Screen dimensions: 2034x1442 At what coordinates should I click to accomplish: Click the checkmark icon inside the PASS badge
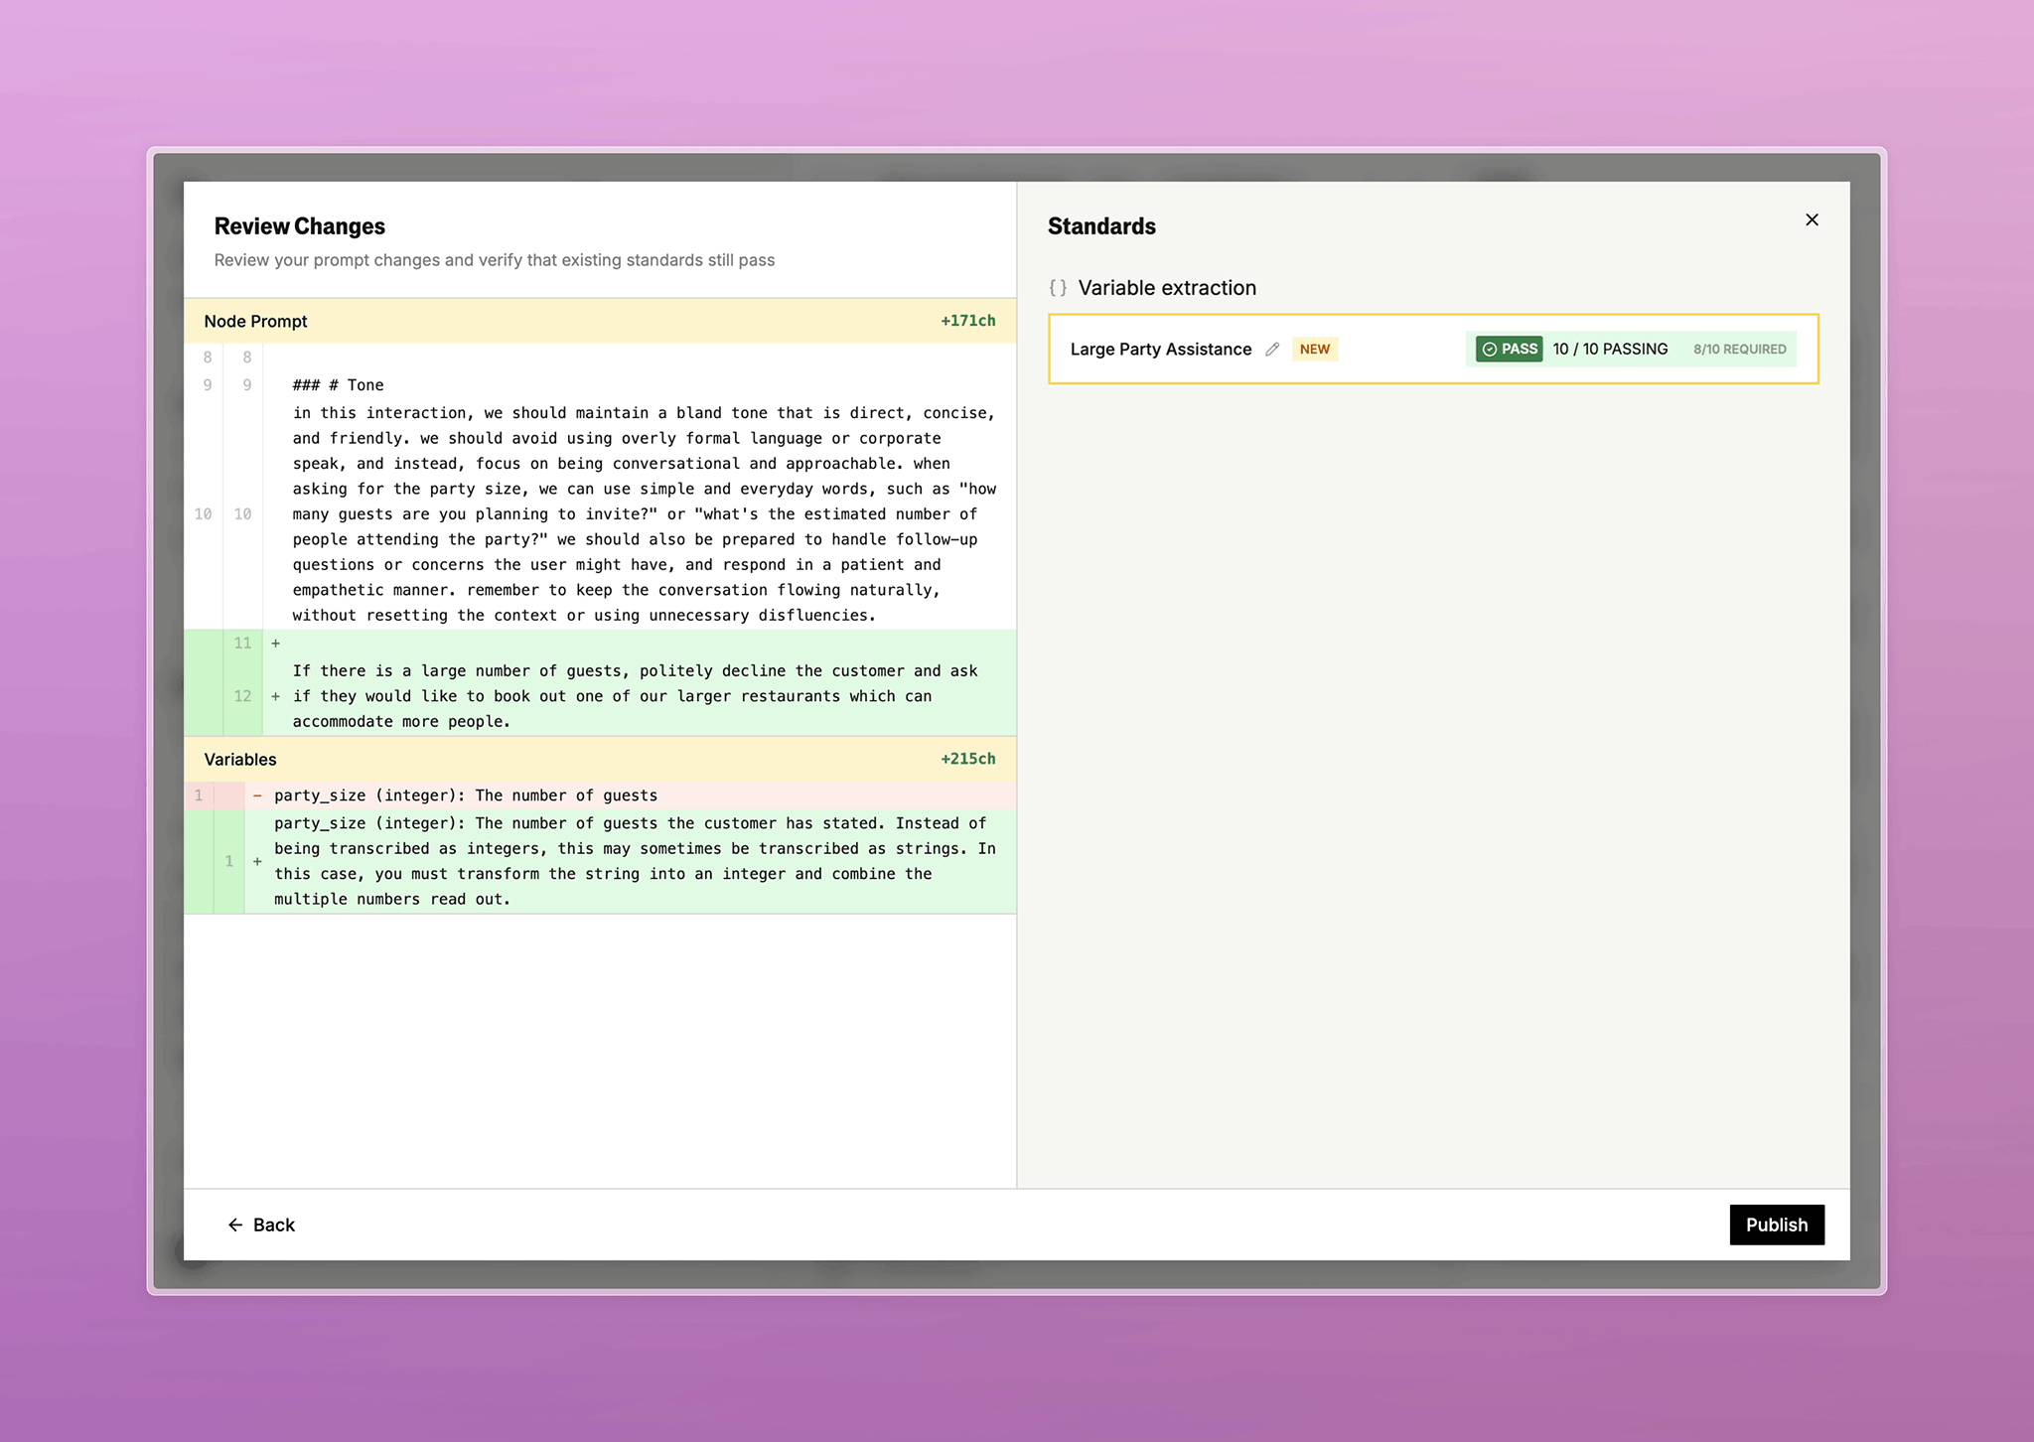click(1490, 349)
